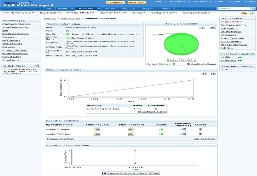Show 30-day WSDL response time
Viewport: 257px width, 176px height.
tap(213, 74)
